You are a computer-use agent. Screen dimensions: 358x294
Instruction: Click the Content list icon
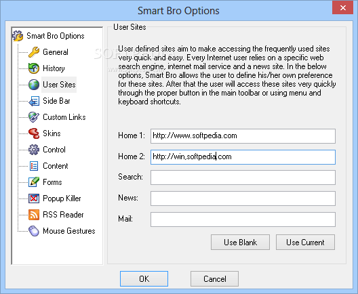tap(34, 166)
